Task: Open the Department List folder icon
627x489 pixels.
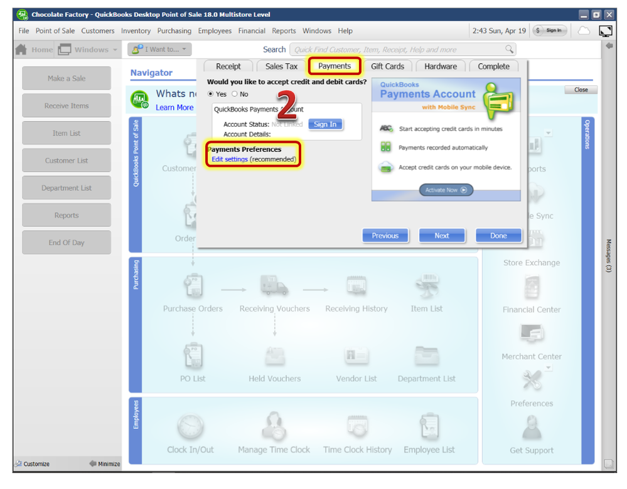Action: tap(427, 355)
